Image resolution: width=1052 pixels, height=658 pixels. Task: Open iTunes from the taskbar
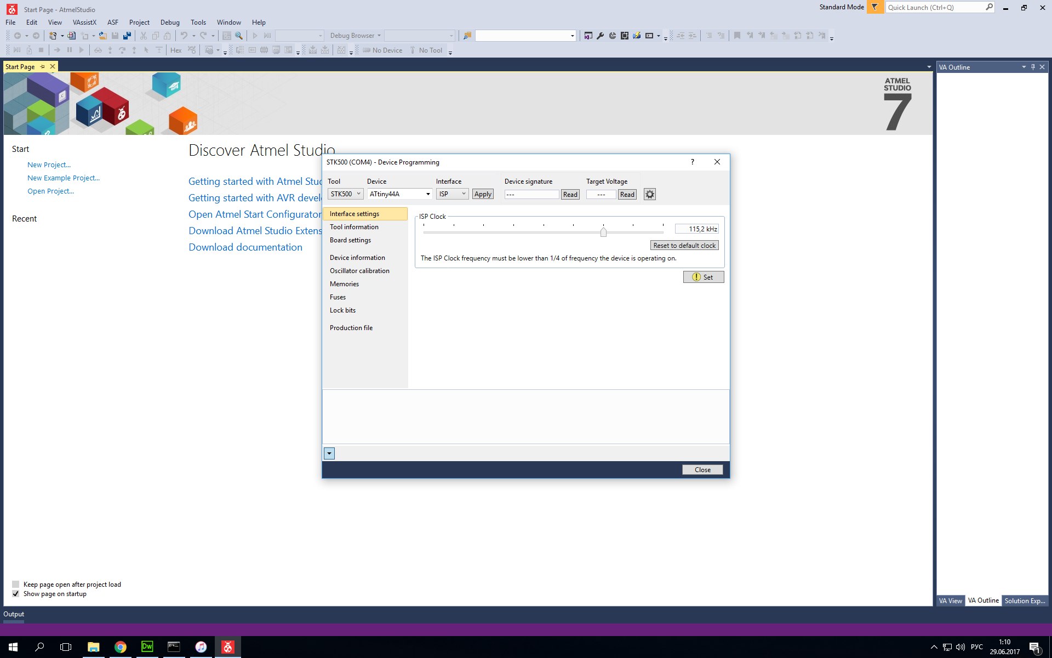coord(201,647)
